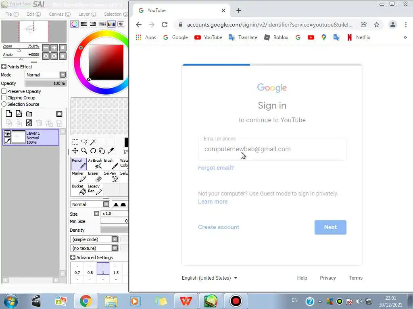This screenshot has height=309, width=413.
Task: Select the Marker tool in SAI
Action: click(79, 177)
